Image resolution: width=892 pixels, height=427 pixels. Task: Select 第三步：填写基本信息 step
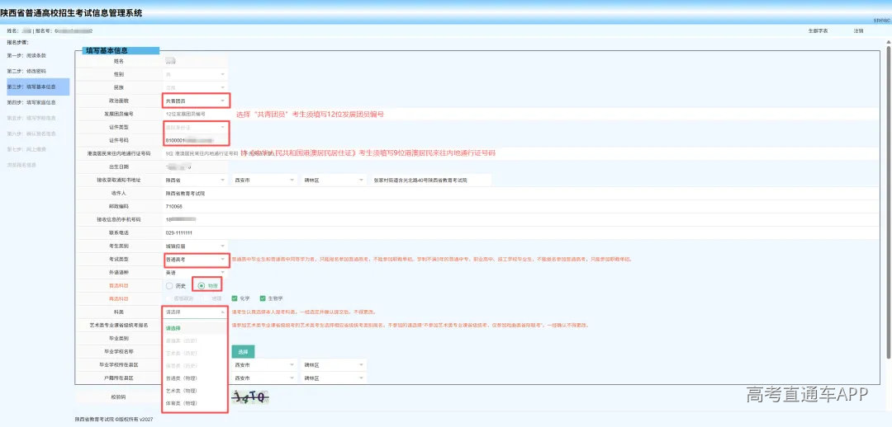click(37, 87)
